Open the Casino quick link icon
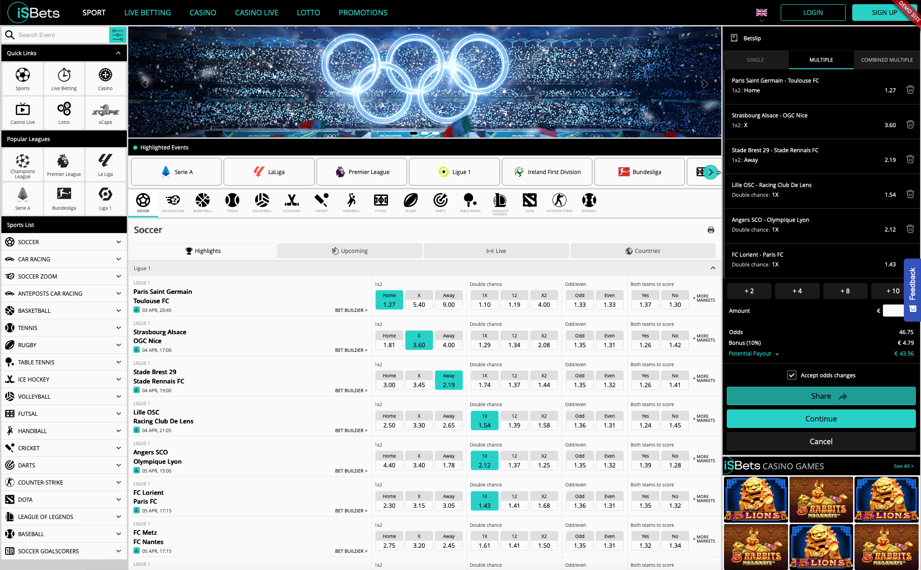Viewport: 921px width, 570px height. point(105,78)
